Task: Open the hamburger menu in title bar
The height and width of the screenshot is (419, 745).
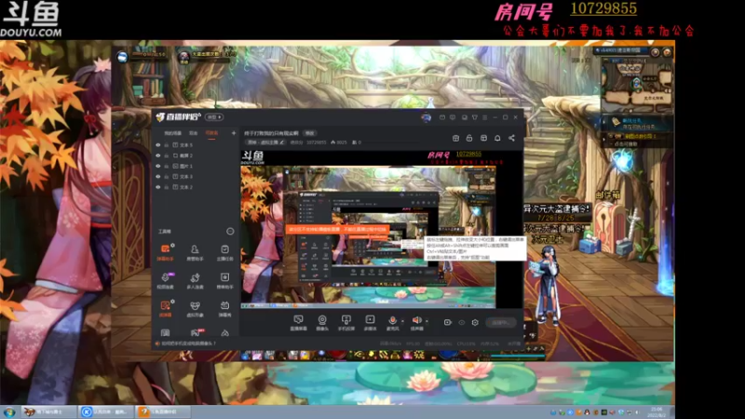Action: coord(484,117)
